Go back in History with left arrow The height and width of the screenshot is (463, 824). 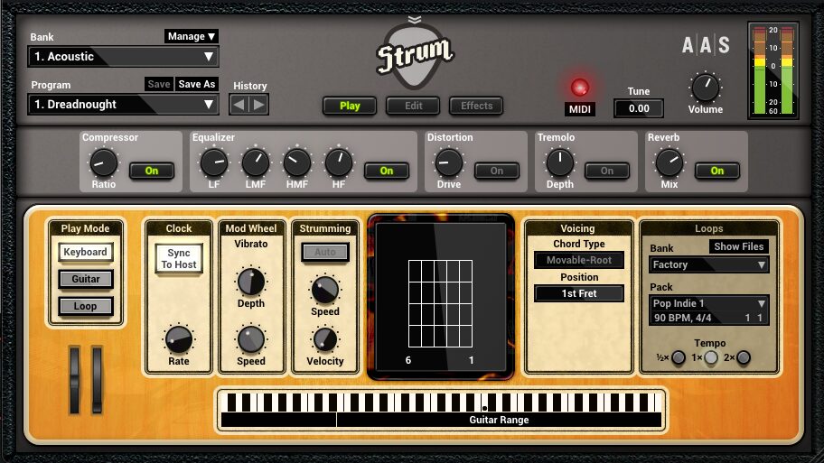[x=239, y=105]
